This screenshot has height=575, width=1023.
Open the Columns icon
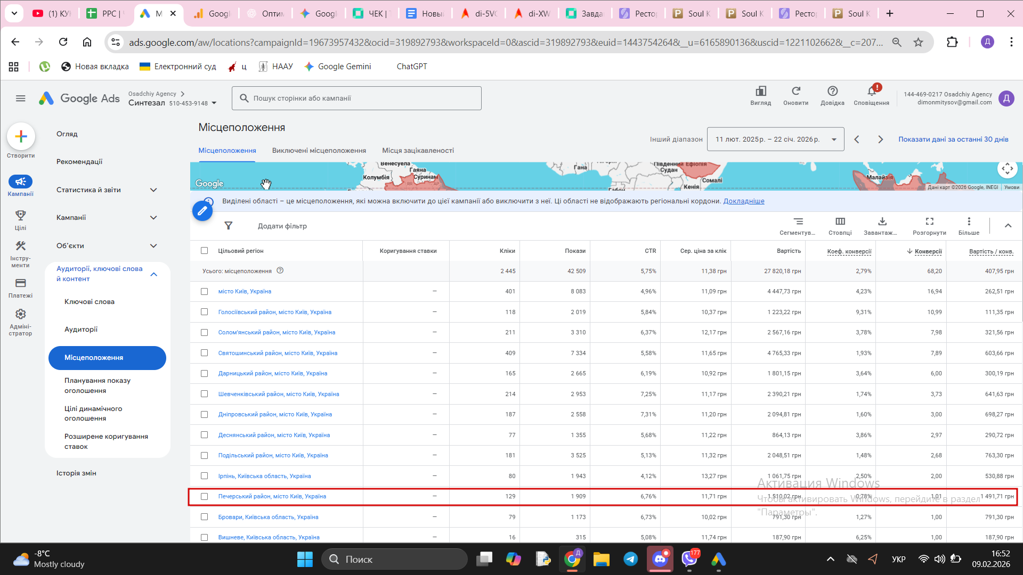(840, 222)
